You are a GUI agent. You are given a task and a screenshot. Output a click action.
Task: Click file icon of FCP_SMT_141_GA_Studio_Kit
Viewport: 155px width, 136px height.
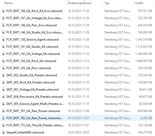pyautogui.click(x=3, y=47)
